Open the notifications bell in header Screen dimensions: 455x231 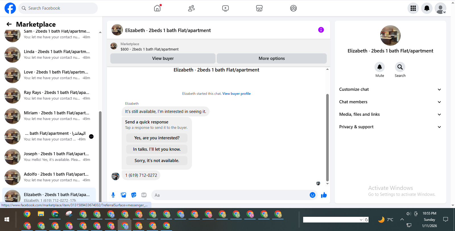(427, 8)
